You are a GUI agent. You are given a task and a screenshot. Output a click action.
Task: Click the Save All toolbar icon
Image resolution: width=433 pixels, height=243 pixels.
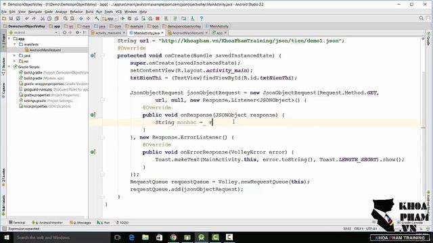pyautogui.click(x=11, y=18)
